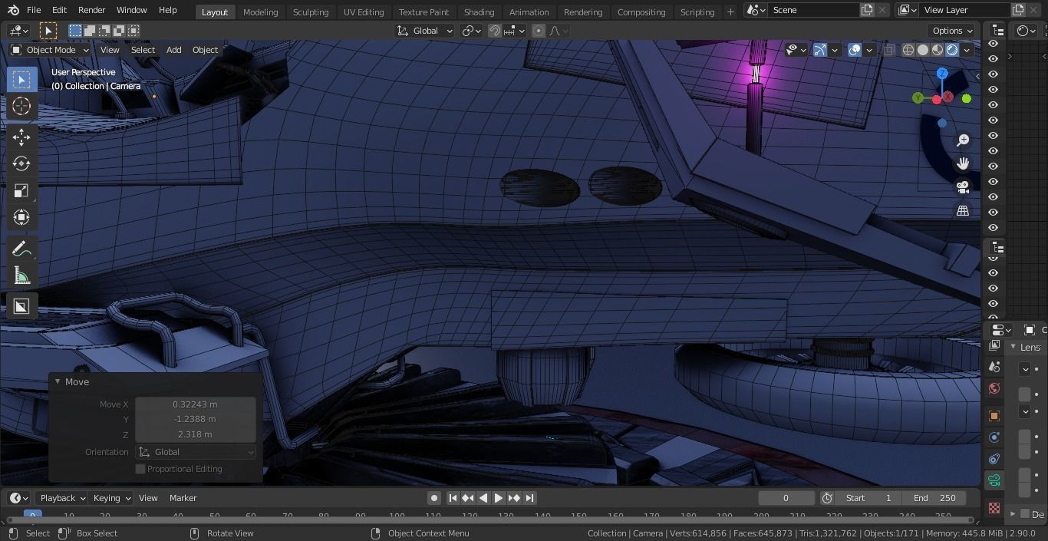This screenshot has width=1048, height=541.
Task: Collapse the Move operator panel
Action: 58,381
